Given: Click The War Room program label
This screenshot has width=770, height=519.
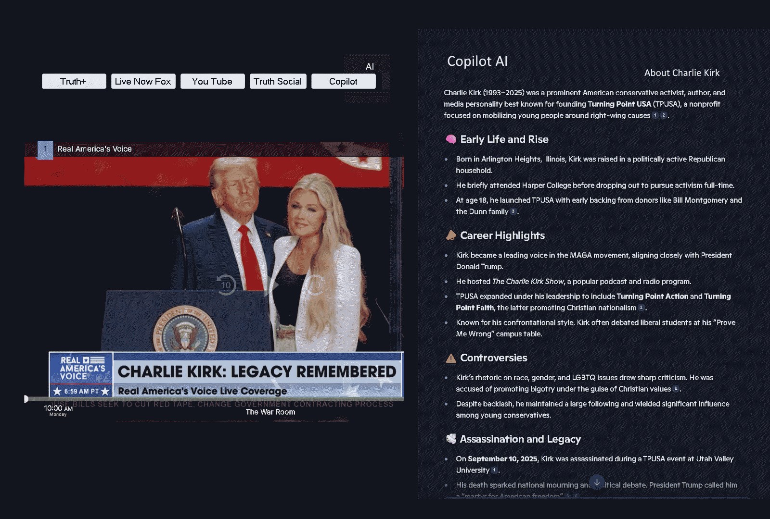Looking at the screenshot, I should (270, 411).
